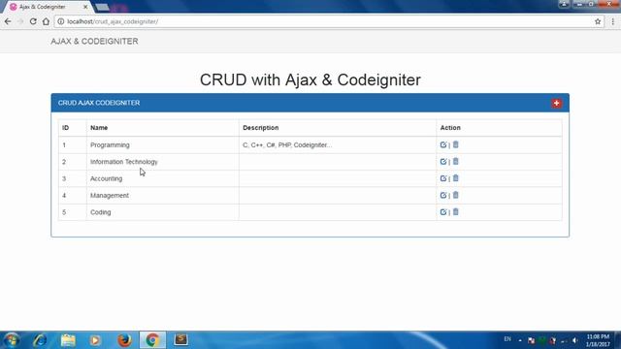The image size is (621, 349).
Task: Open File Explorer from taskbar
Action: [68, 340]
